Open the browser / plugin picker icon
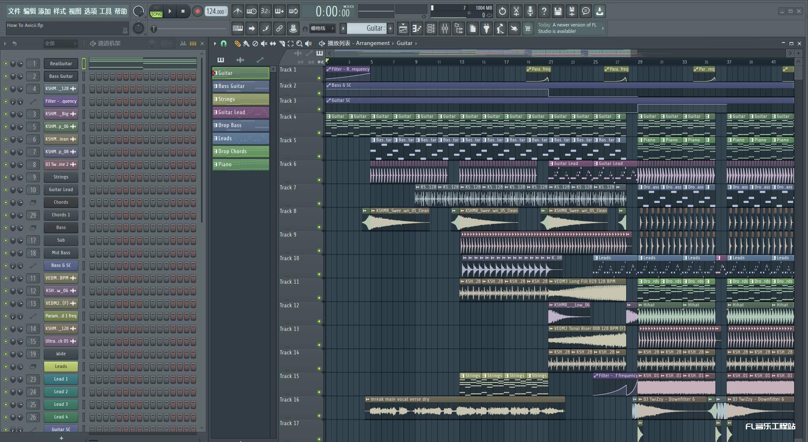Viewport: 808px width, 442px height. (459, 29)
